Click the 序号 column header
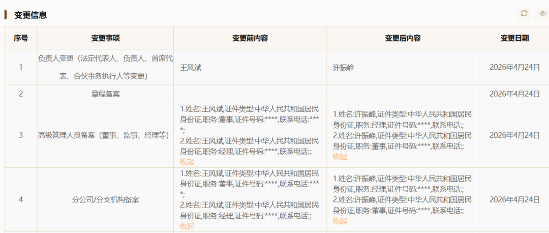Image resolution: width=549 pixels, height=233 pixels. (x=21, y=38)
